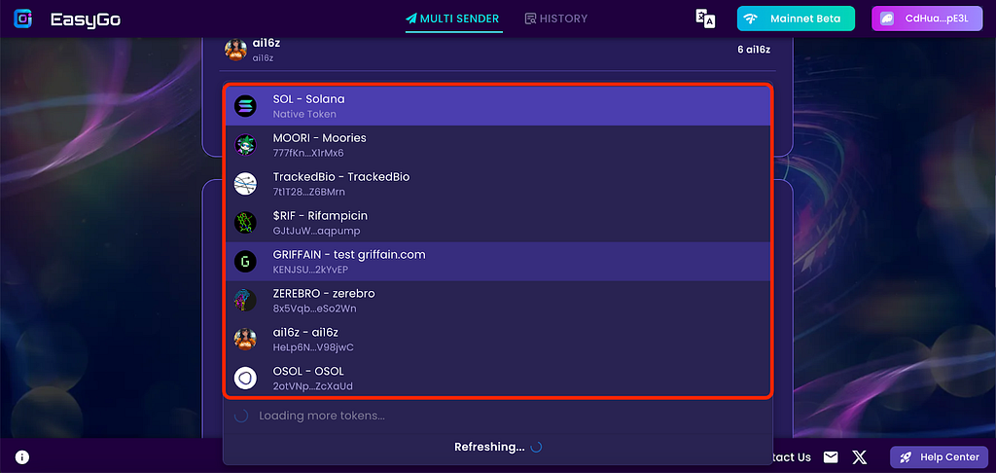Open the email envelope icon

831,457
